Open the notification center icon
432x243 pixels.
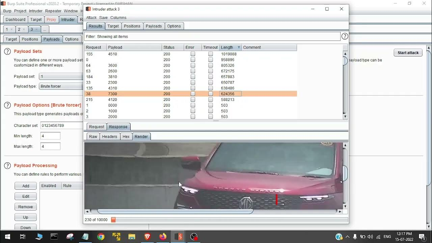422,237
